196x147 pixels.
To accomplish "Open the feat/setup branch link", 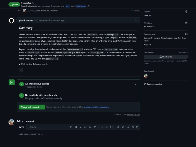I will [81, 6].
